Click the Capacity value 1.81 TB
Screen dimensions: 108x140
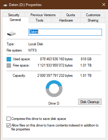click(x=86, y=76)
